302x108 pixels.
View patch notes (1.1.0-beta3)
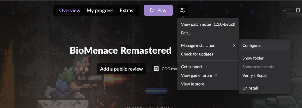(208, 24)
